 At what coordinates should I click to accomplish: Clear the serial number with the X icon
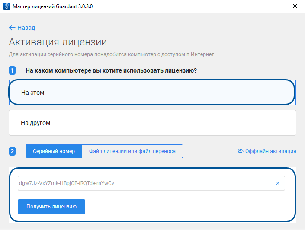click(278, 183)
